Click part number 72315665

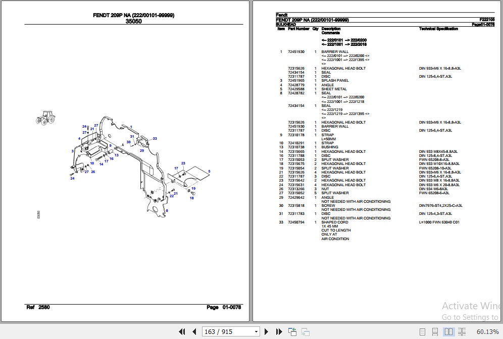(x=296, y=151)
